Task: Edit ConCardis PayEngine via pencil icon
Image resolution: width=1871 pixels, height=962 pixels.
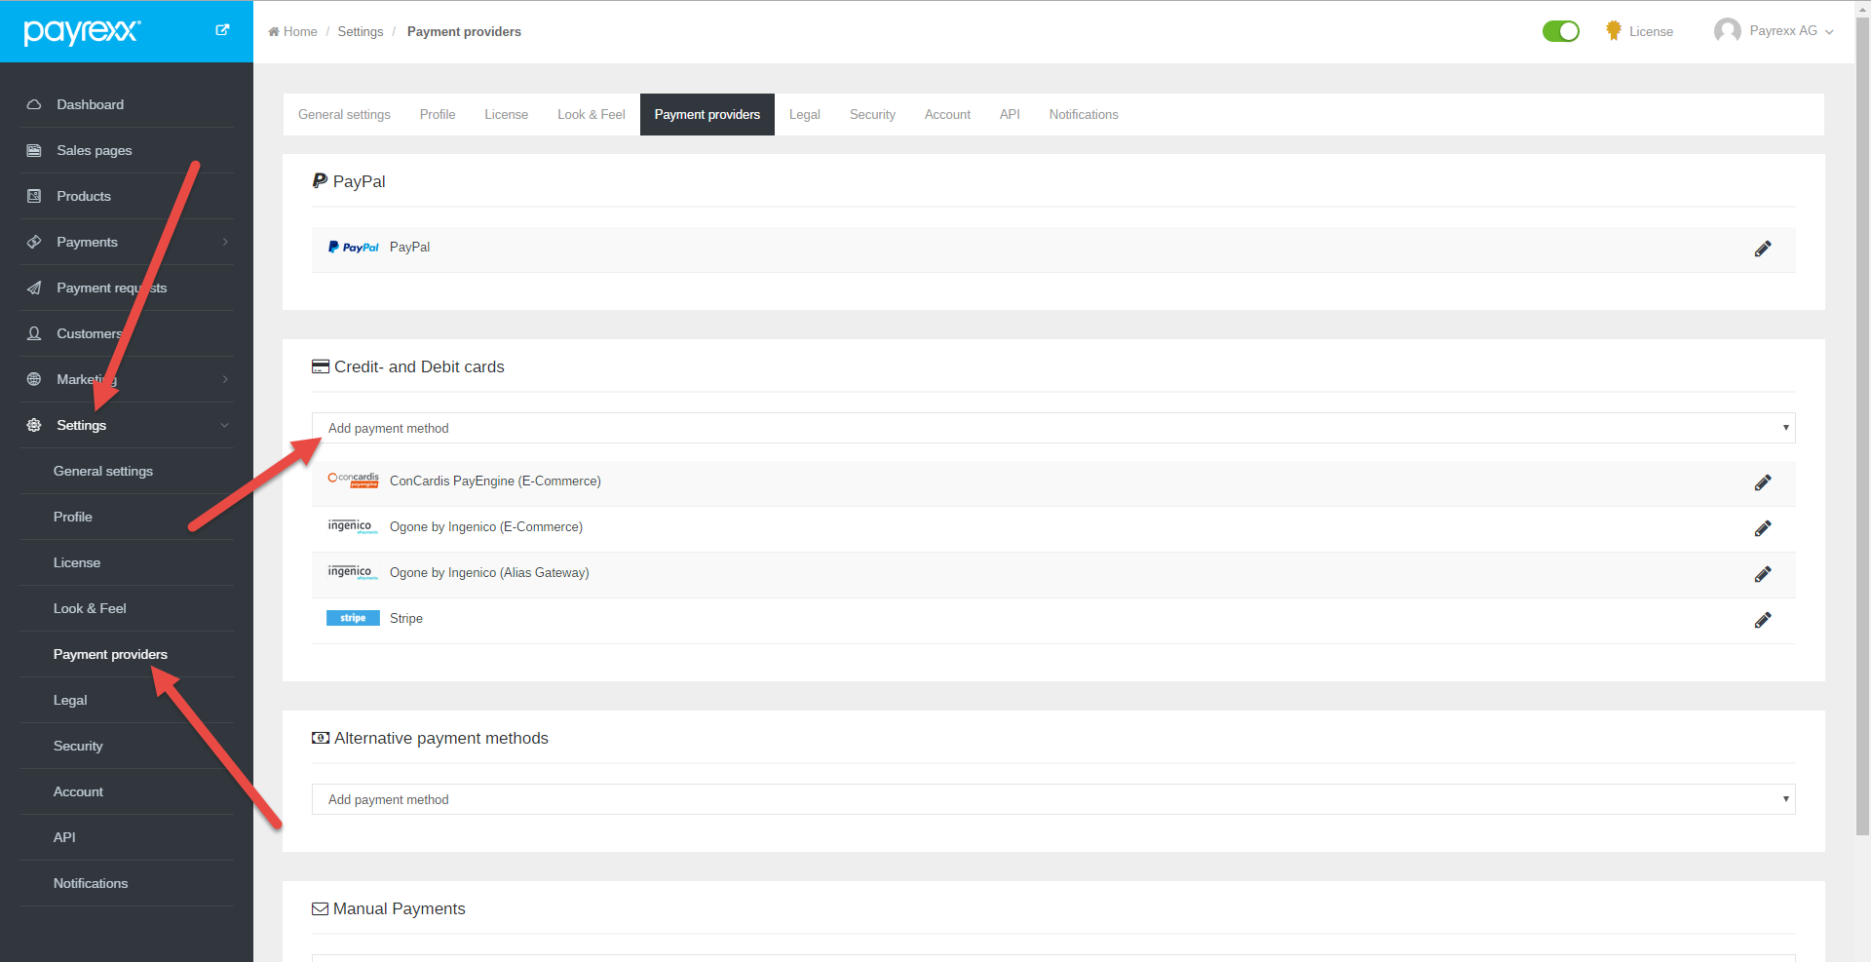Action: pos(1763,482)
